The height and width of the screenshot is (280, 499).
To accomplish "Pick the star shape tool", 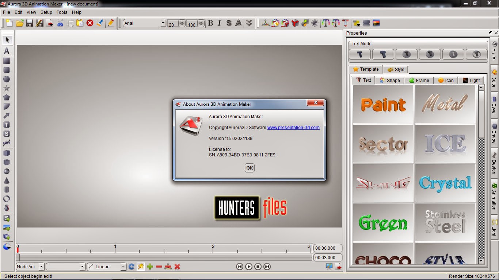I will tap(7, 88).
